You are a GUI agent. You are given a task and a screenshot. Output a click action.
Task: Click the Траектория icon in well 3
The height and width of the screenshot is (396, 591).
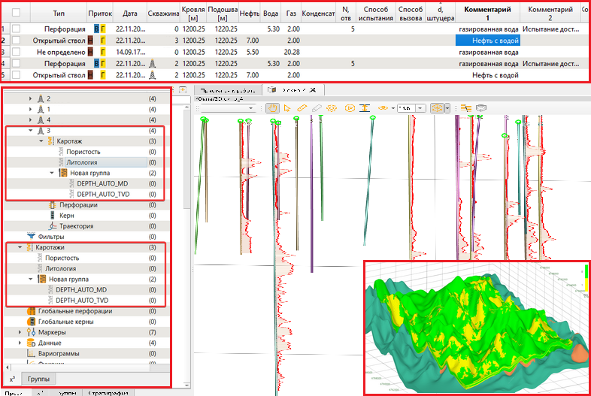pyautogui.click(x=52, y=225)
